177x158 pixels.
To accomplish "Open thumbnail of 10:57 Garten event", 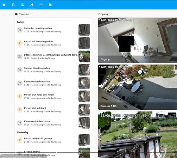I will tap(84, 57).
